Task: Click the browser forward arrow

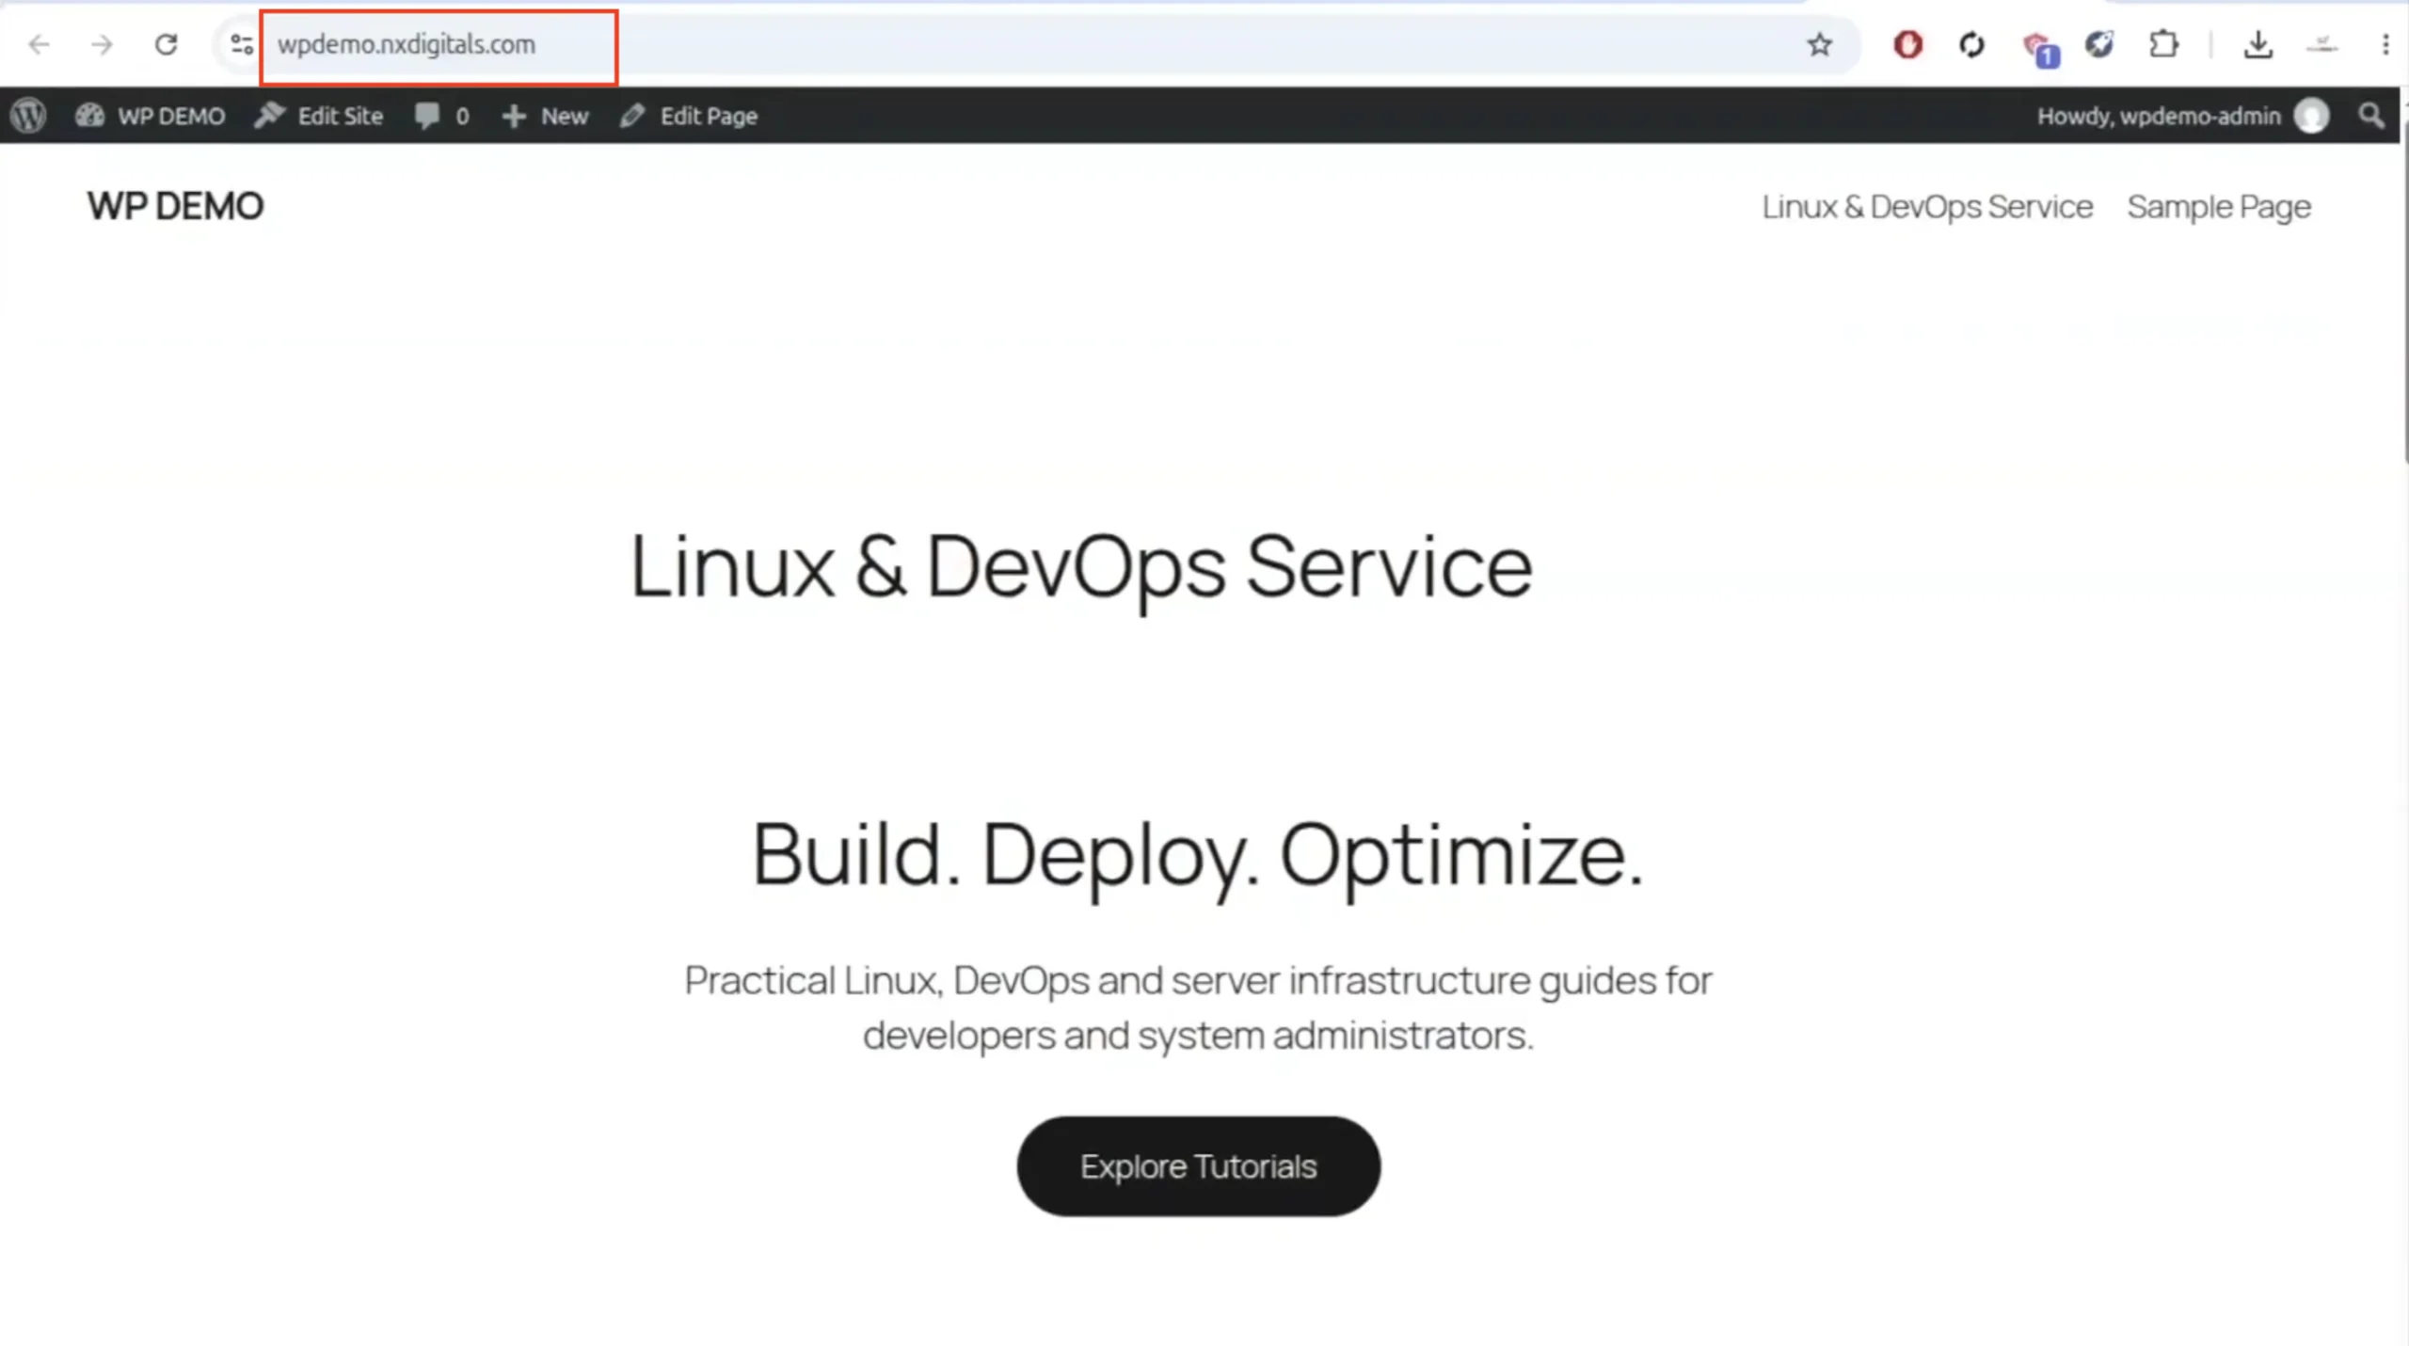Action: [x=102, y=44]
